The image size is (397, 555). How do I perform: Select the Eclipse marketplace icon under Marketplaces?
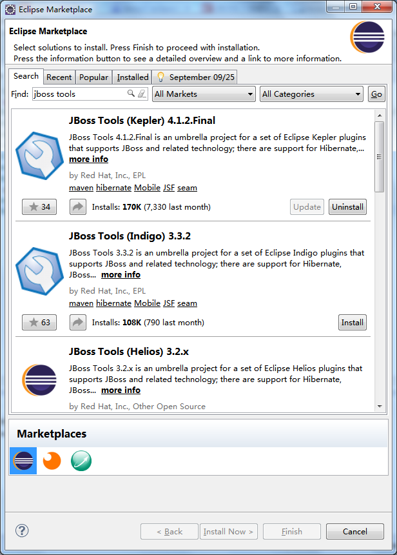coord(23,461)
